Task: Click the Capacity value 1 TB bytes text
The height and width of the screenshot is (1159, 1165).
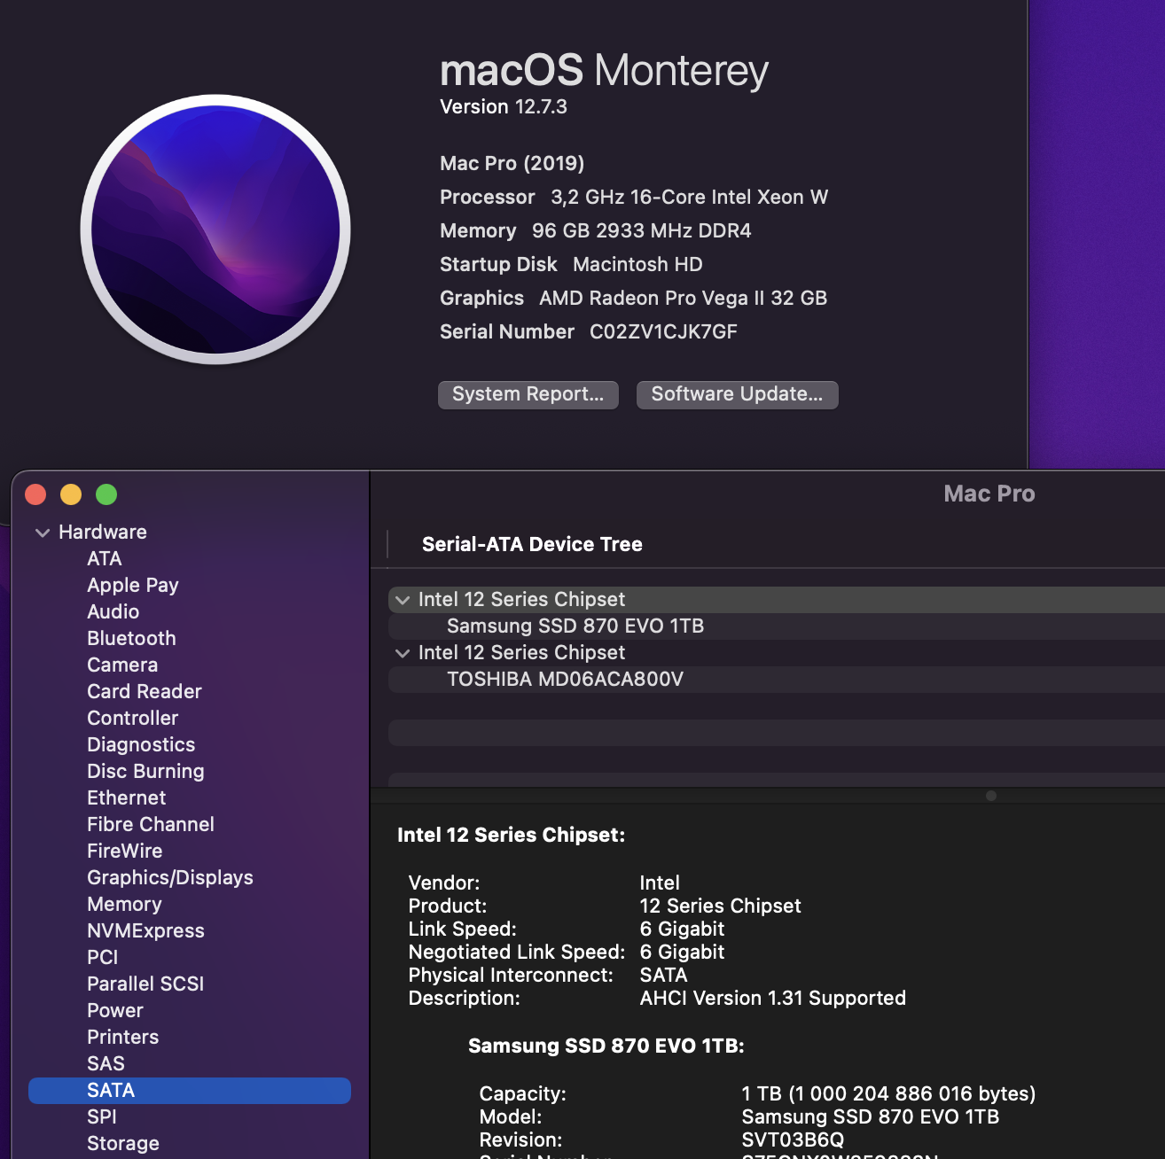Action: (x=889, y=1094)
